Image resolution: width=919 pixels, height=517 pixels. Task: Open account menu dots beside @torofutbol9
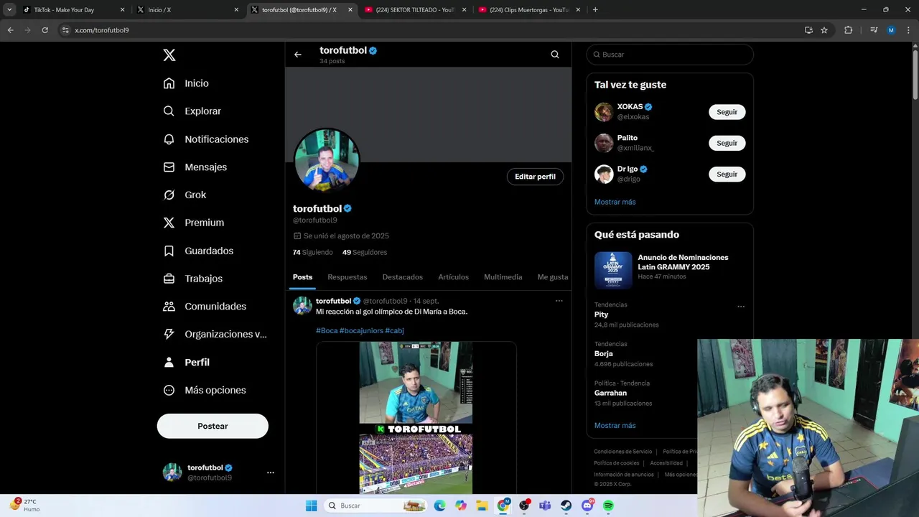click(271, 472)
